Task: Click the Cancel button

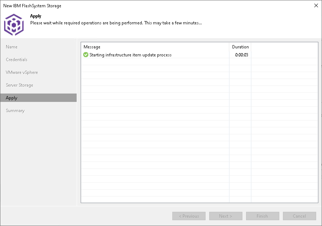Action: pyautogui.click(x=299, y=216)
